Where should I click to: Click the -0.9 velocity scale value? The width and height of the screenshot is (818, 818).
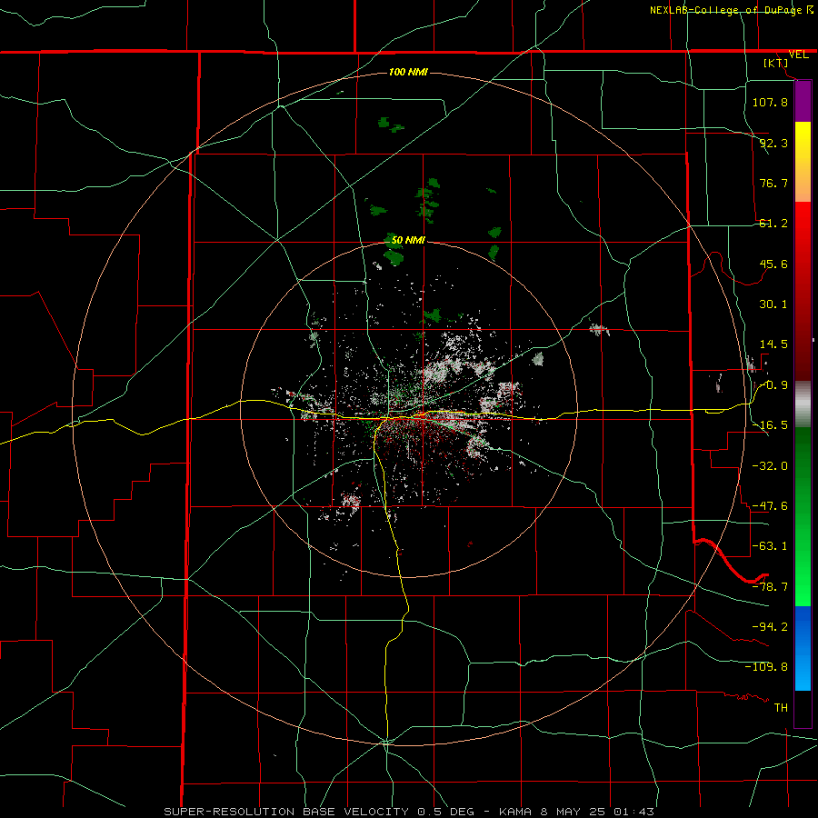point(773,385)
